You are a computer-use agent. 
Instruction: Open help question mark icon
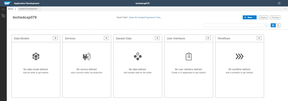(279, 3)
